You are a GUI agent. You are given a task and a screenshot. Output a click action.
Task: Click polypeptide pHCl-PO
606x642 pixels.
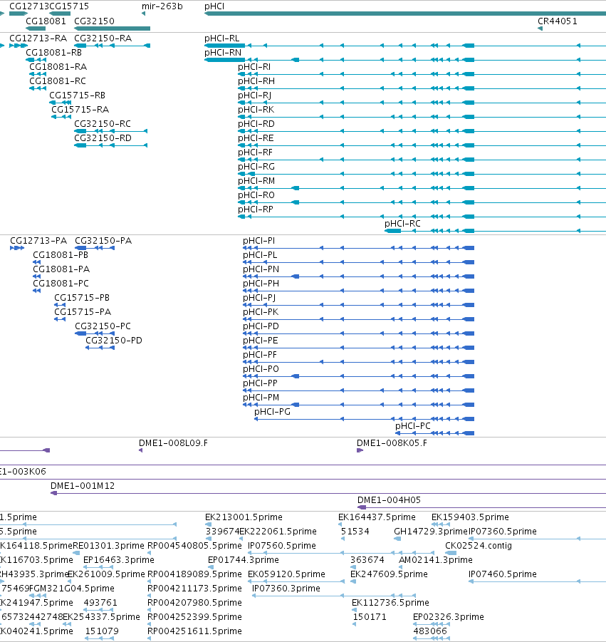[x=261, y=369]
